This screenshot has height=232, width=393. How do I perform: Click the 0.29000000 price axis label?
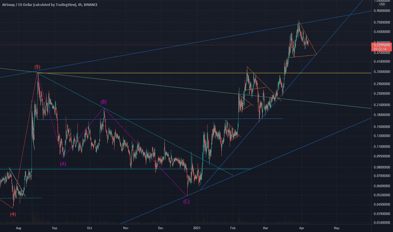[382, 84]
